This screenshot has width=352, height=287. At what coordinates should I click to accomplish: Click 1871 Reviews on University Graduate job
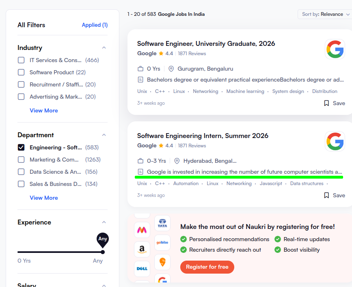click(x=192, y=54)
